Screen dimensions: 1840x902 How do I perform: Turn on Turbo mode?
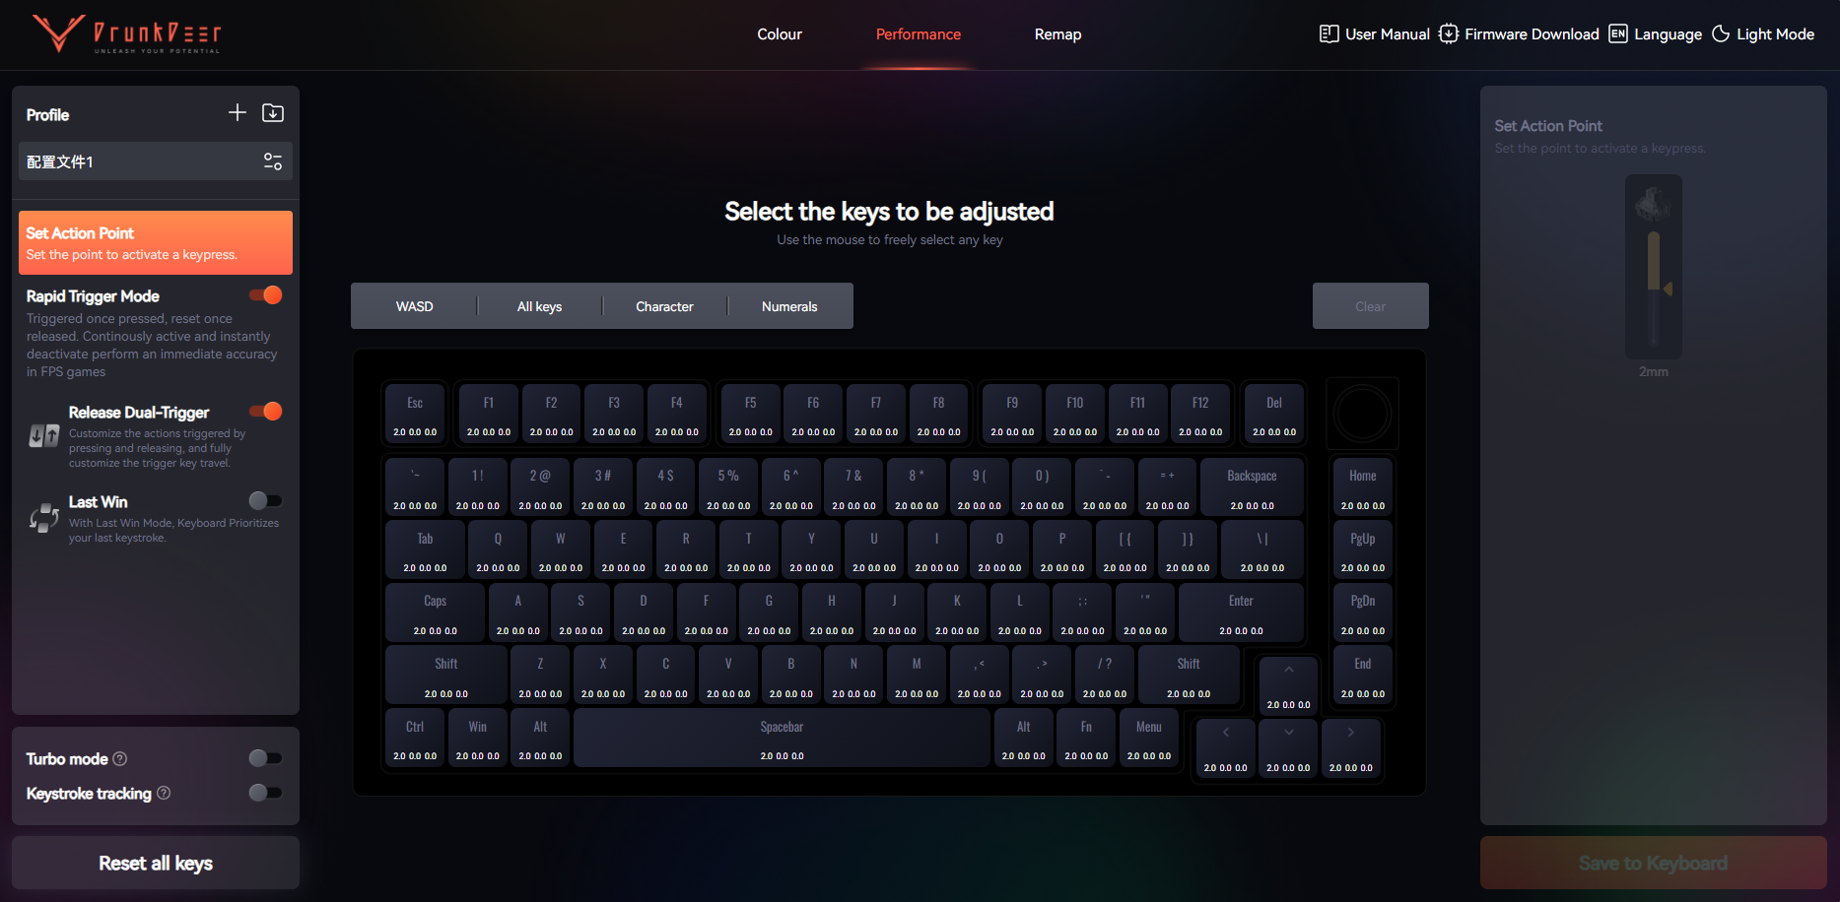click(x=265, y=758)
